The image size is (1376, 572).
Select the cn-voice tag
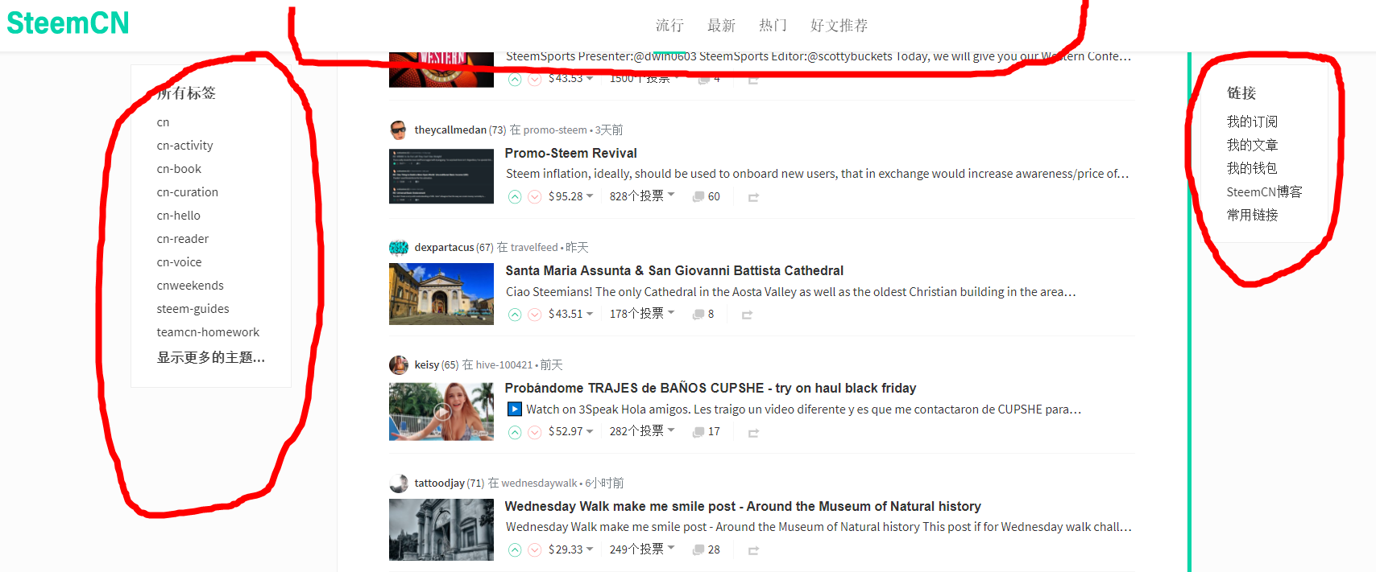pyautogui.click(x=179, y=262)
